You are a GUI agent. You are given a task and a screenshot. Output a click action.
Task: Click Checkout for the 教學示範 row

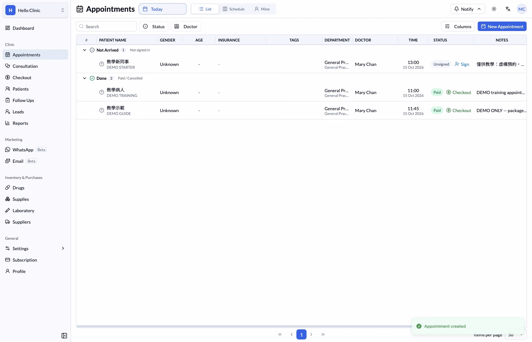pyautogui.click(x=459, y=111)
